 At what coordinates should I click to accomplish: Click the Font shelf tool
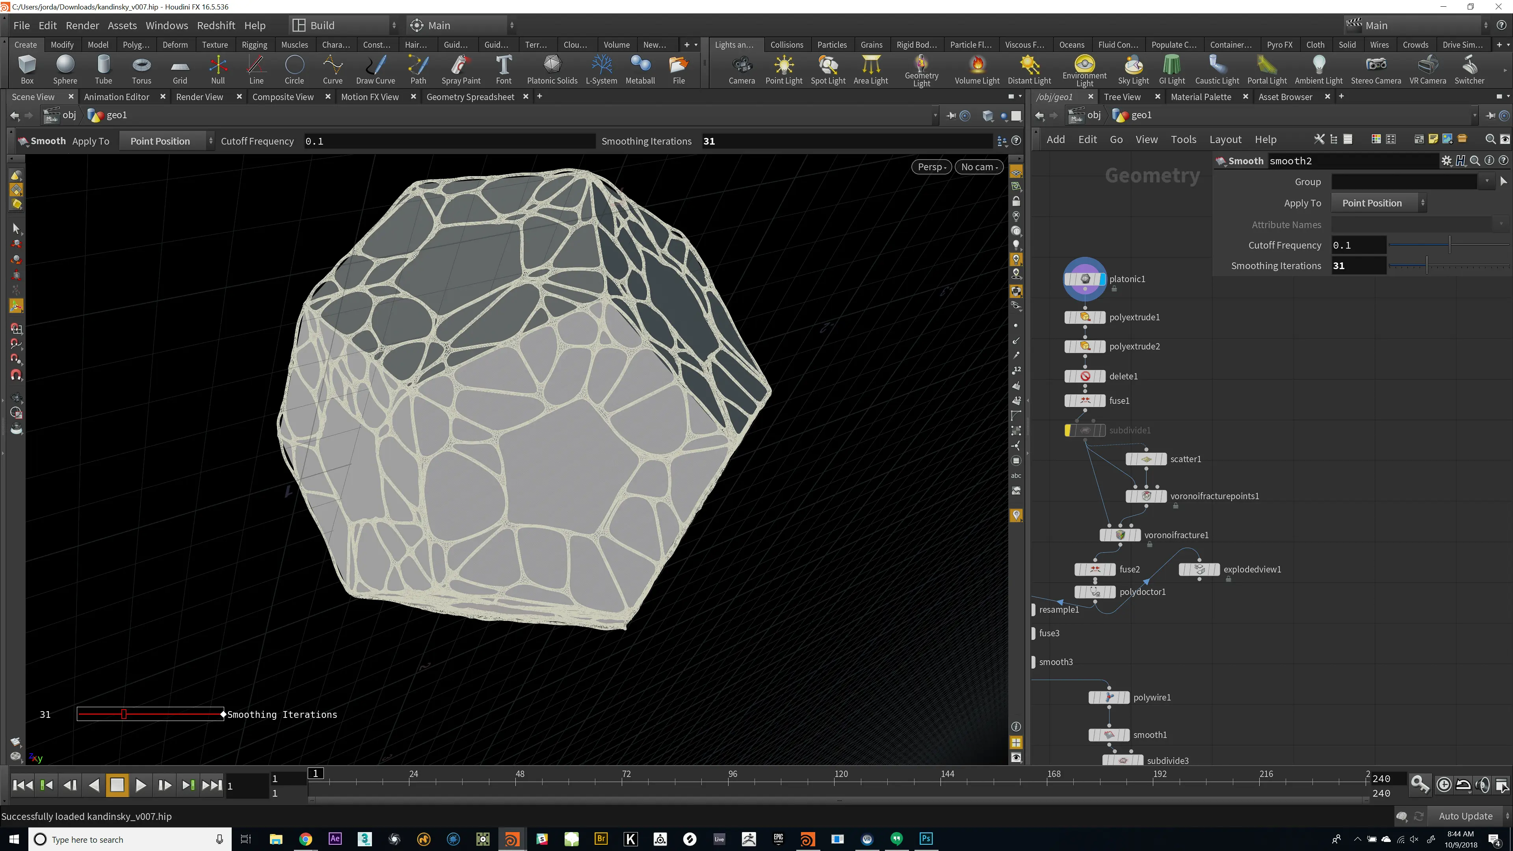coord(504,69)
